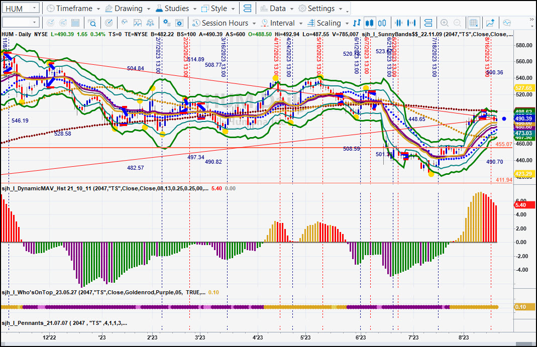Click the red 5.40 histogram value tag

pos(524,205)
